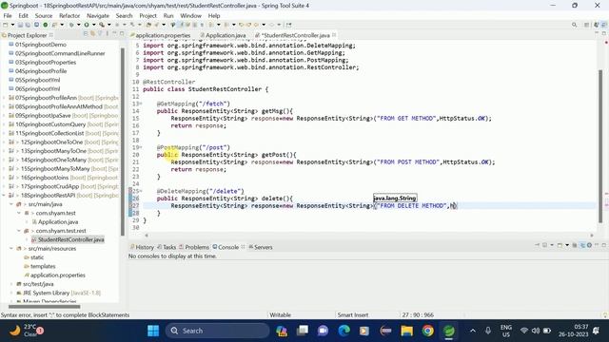
Task: Select the Spring perspective icon at top right
Action: [604, 25]
